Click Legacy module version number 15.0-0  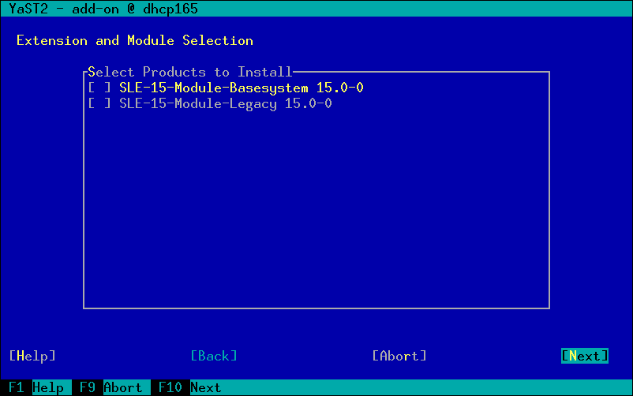pos(308,103)
